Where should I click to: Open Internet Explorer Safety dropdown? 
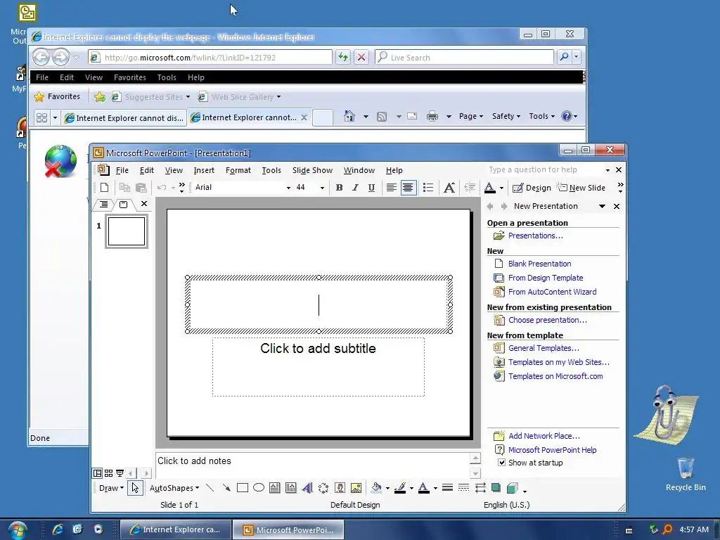(x=506, y=116)
